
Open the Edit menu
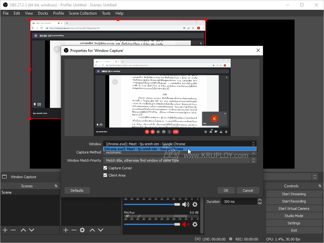tap(17, 13)
